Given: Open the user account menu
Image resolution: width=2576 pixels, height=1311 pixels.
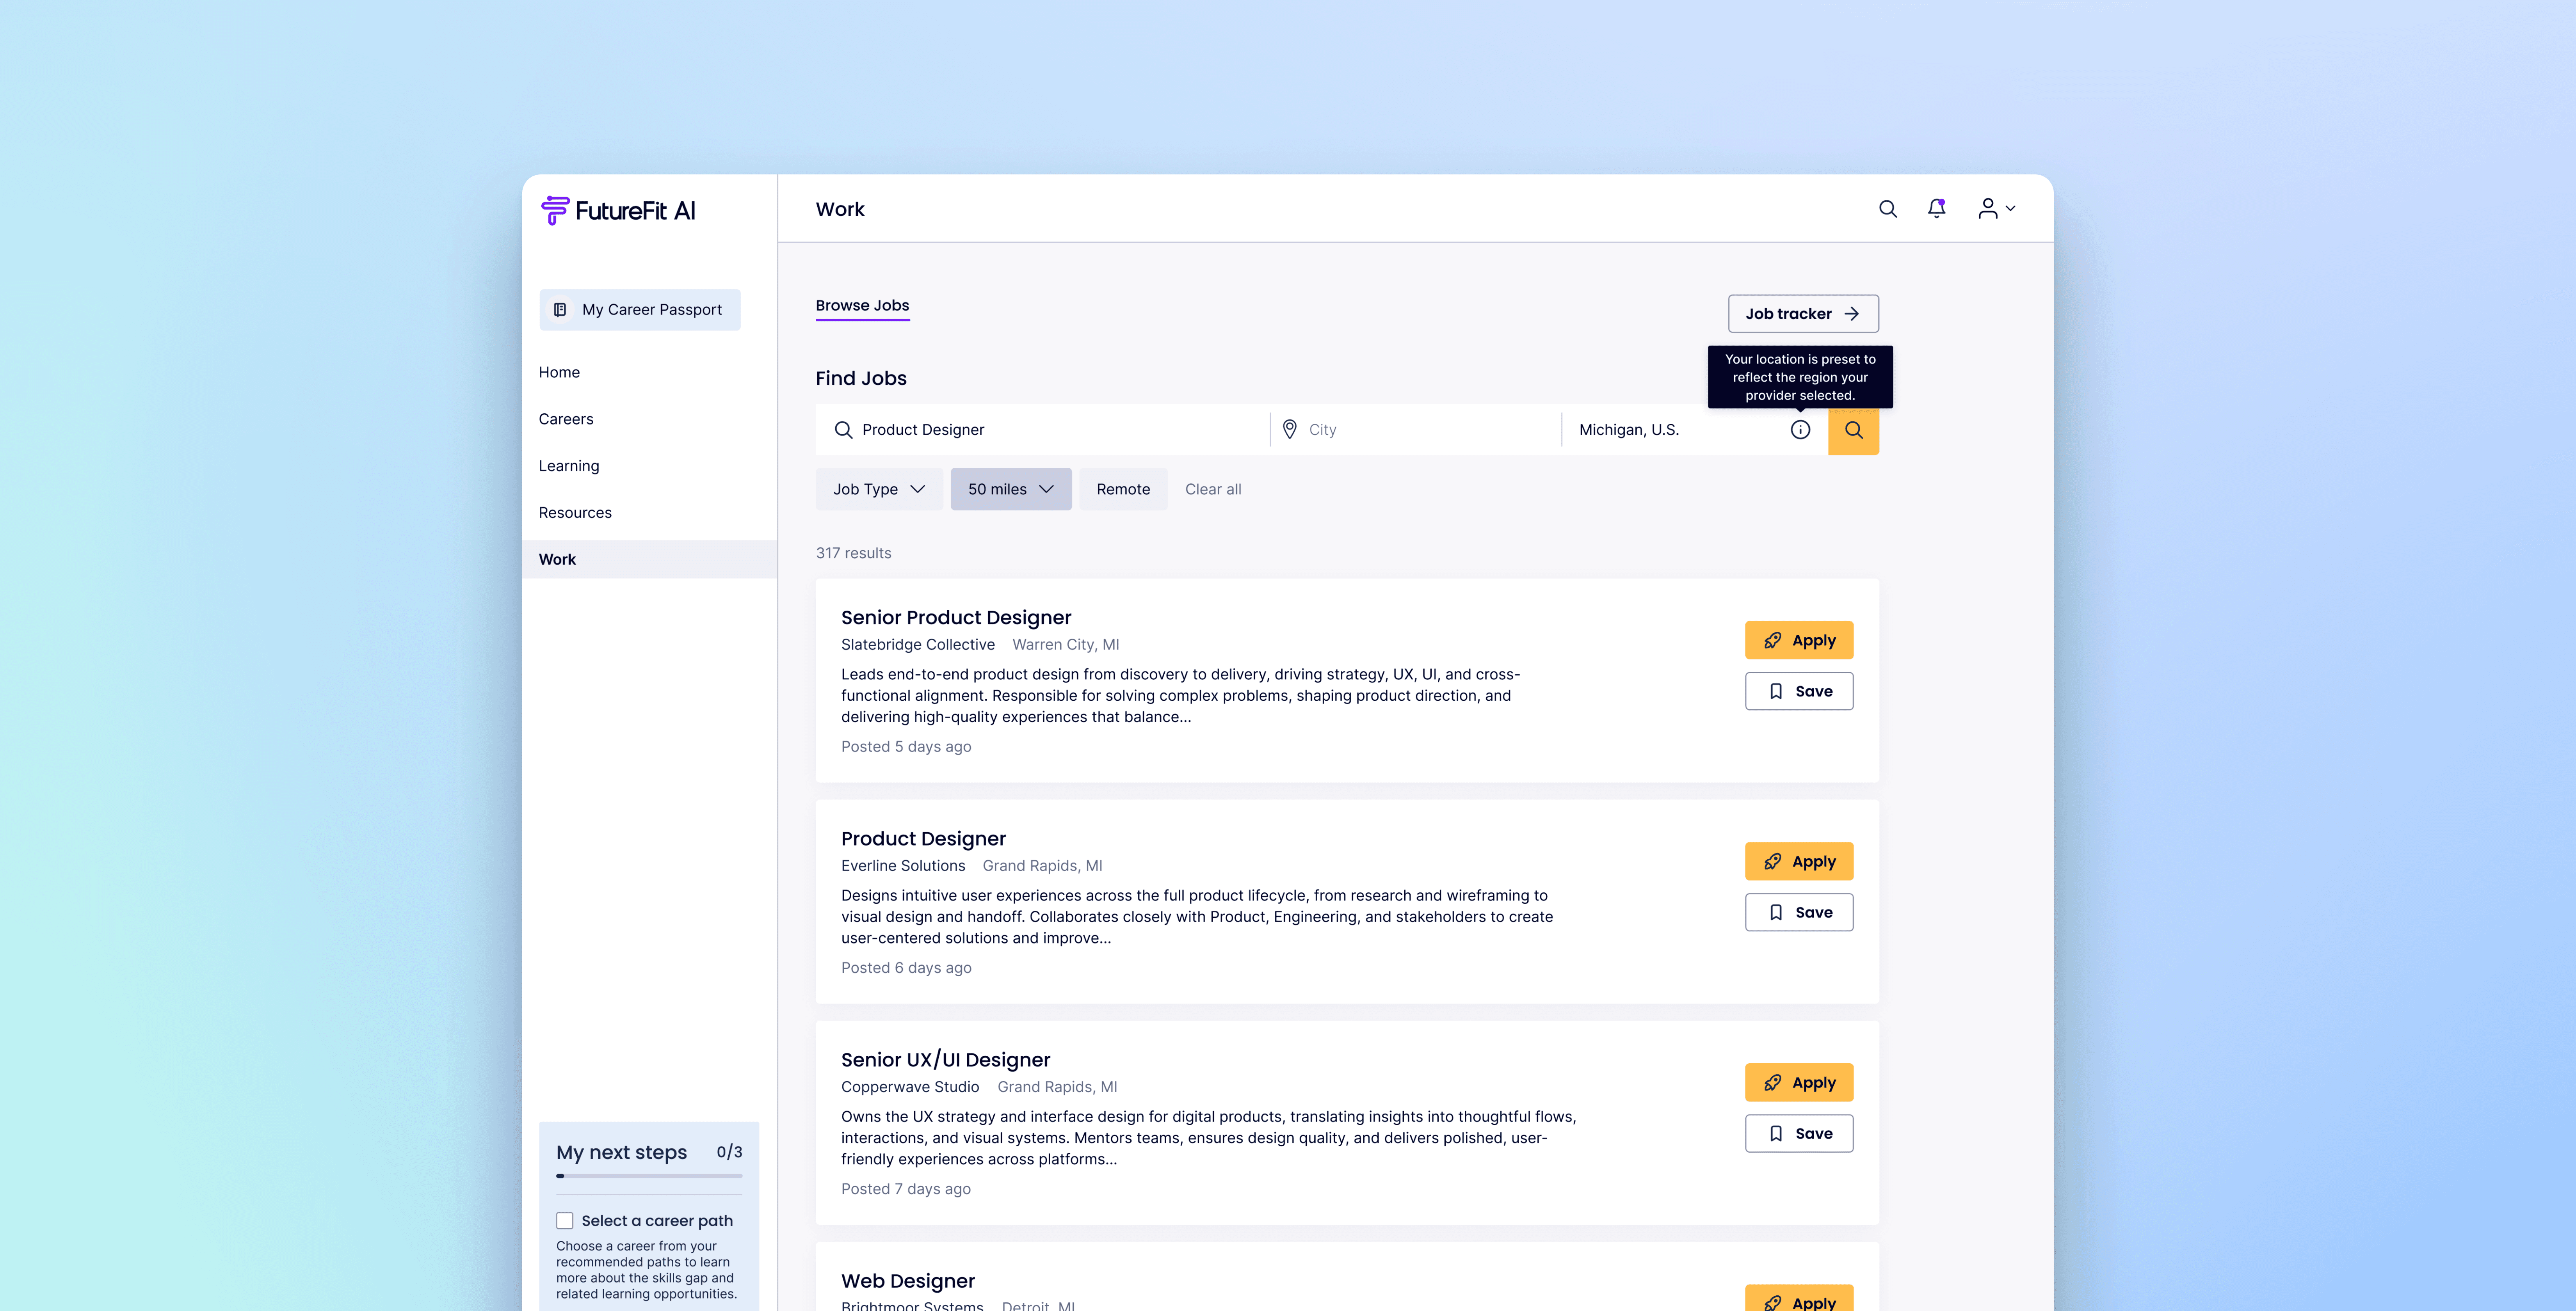Looking at the screenshot, I should tap(1996, 209).
